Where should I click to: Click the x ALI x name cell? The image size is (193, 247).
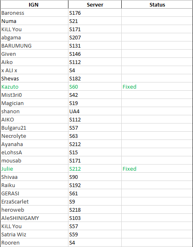pos(34,70)
